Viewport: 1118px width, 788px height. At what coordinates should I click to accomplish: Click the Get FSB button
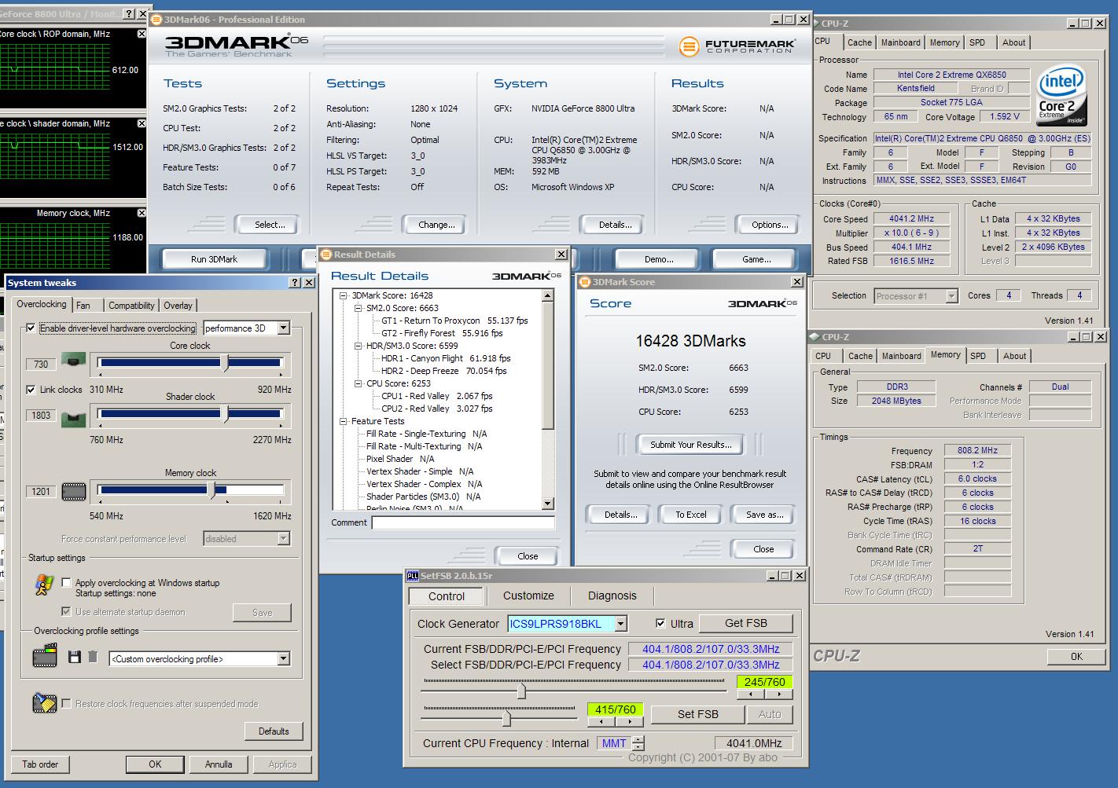click(x=745, y=623)
